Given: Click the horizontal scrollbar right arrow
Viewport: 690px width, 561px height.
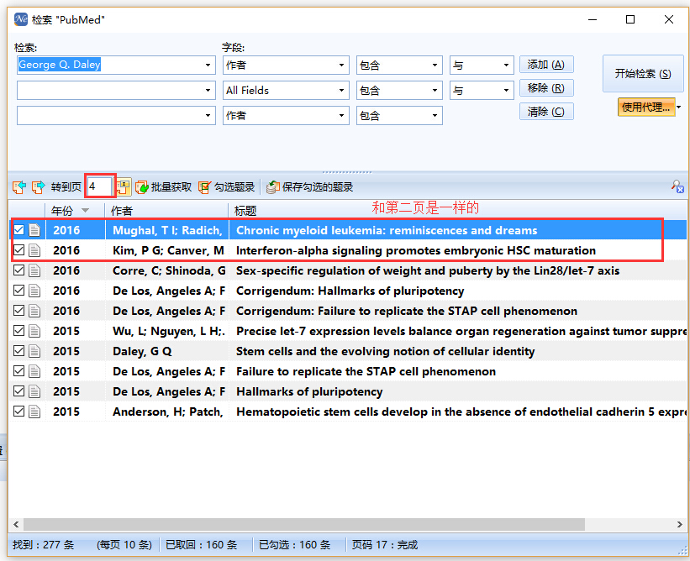Looking at the screenshot, I should pos(679,524).
